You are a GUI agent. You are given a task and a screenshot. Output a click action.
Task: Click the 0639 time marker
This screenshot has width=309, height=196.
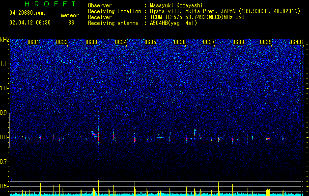click(x=266, y=42)
